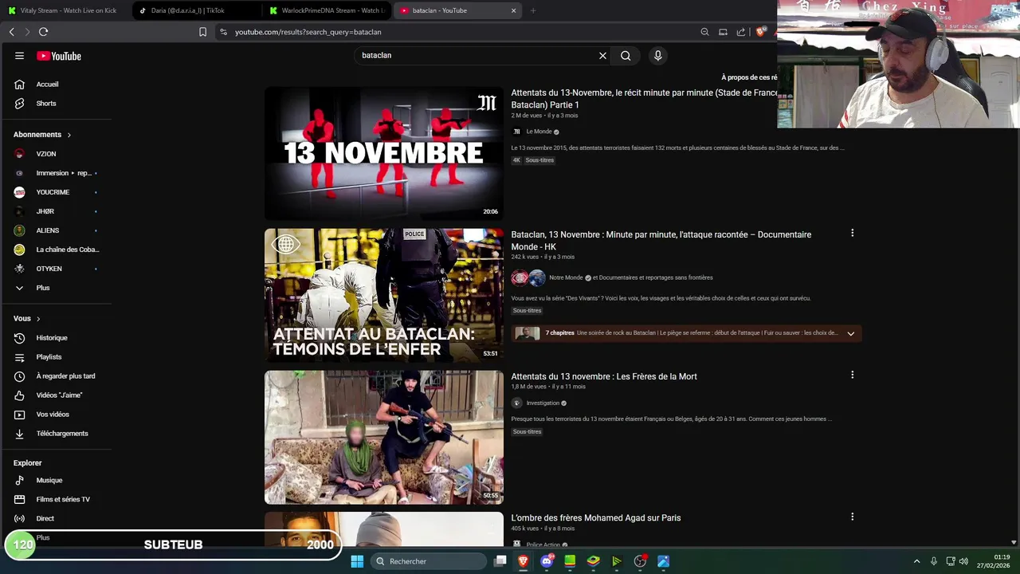The width and height of the screenshot is (1020, 574).
Task: Play the Frères de la Mort thumbnail
Action: pyautogui.click(x=384, y=437)
